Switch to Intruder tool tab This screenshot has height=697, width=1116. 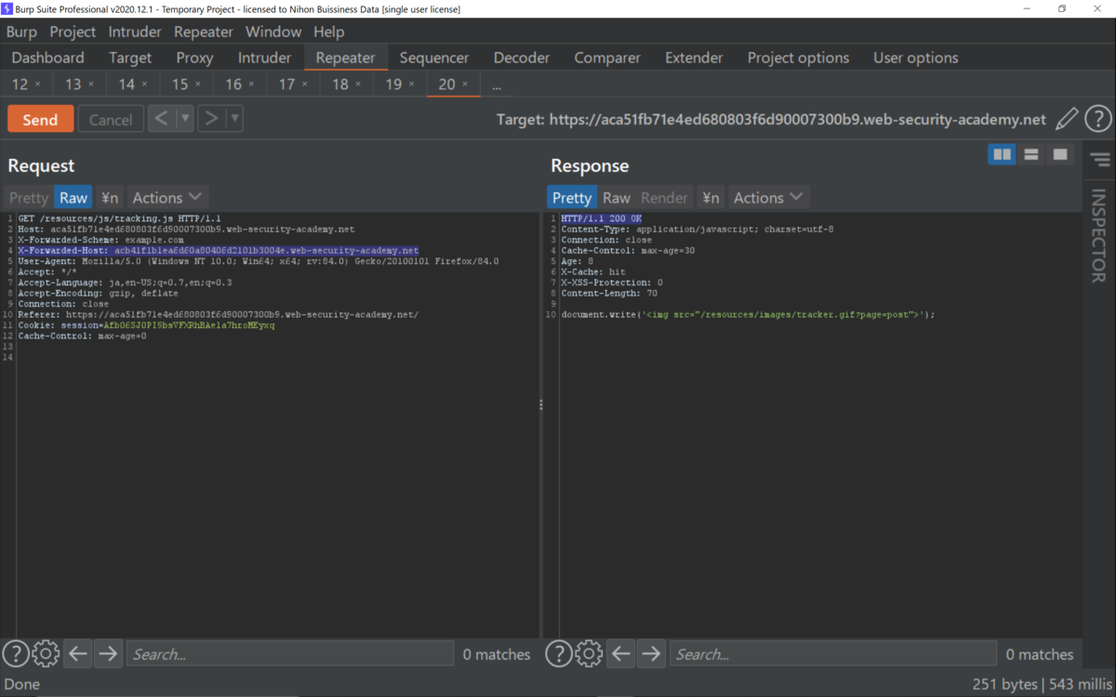[264, 58]
